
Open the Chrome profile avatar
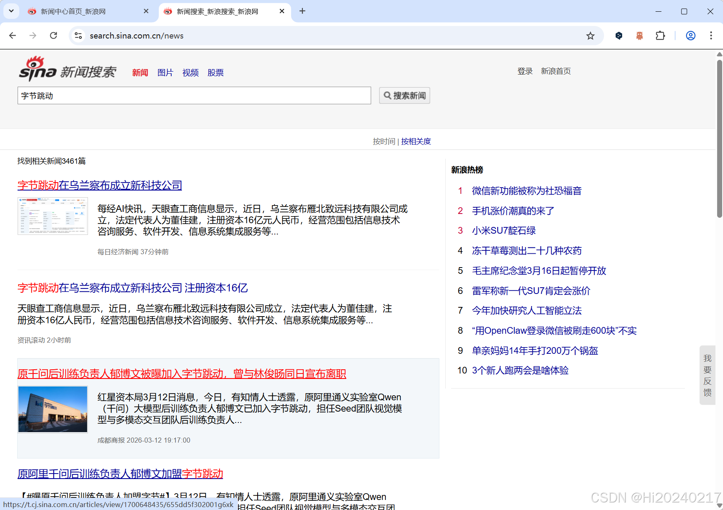[x=691, y=36]
